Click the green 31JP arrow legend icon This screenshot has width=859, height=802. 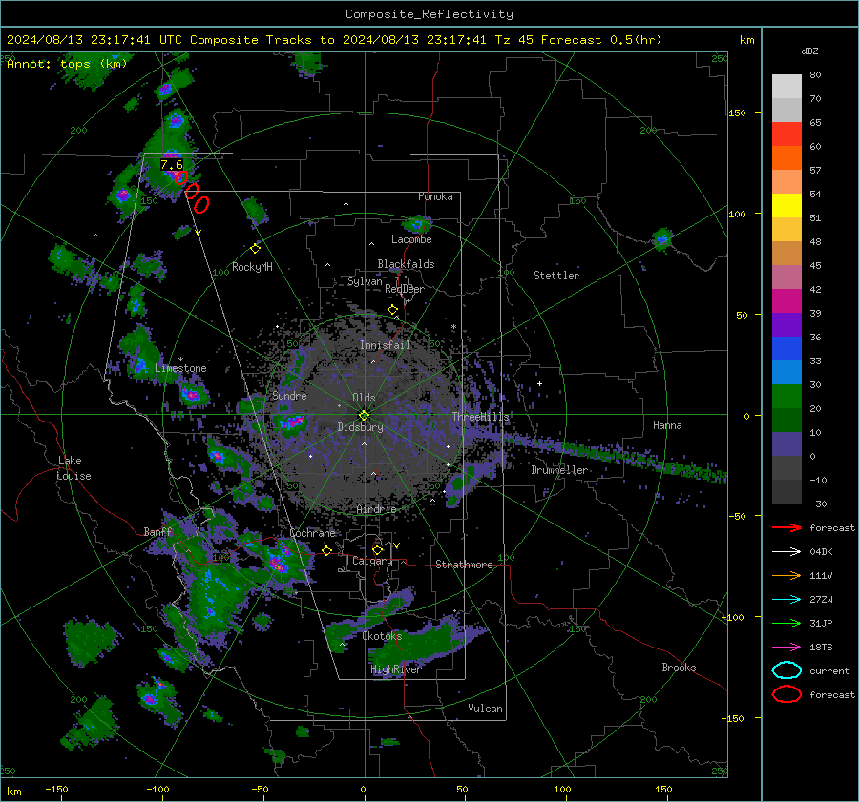(786, 623)
